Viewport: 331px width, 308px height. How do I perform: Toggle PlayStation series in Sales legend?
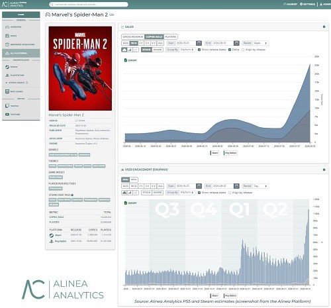click(230, 153)
